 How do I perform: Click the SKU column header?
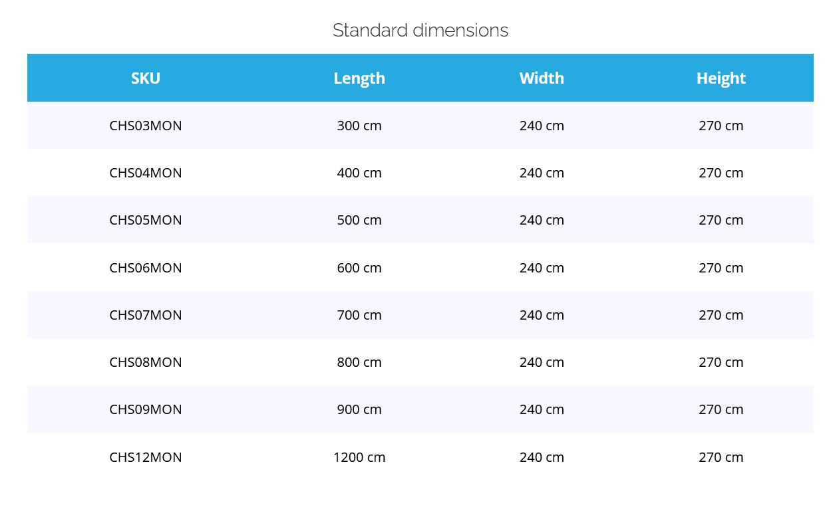click(146, 78)
